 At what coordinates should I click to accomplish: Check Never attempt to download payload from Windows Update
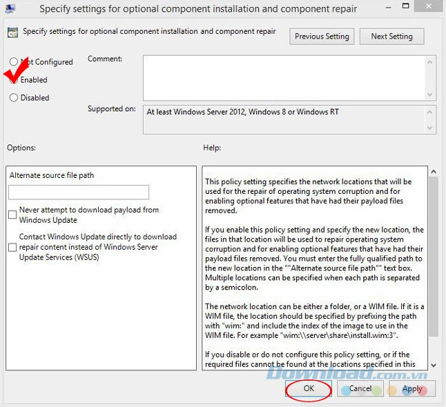pos(12,215)
